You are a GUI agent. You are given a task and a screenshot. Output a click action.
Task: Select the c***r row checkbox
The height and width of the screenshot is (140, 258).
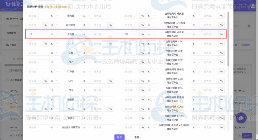click(7, 115)
